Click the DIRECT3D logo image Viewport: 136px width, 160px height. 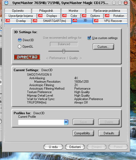coord(27,57)
